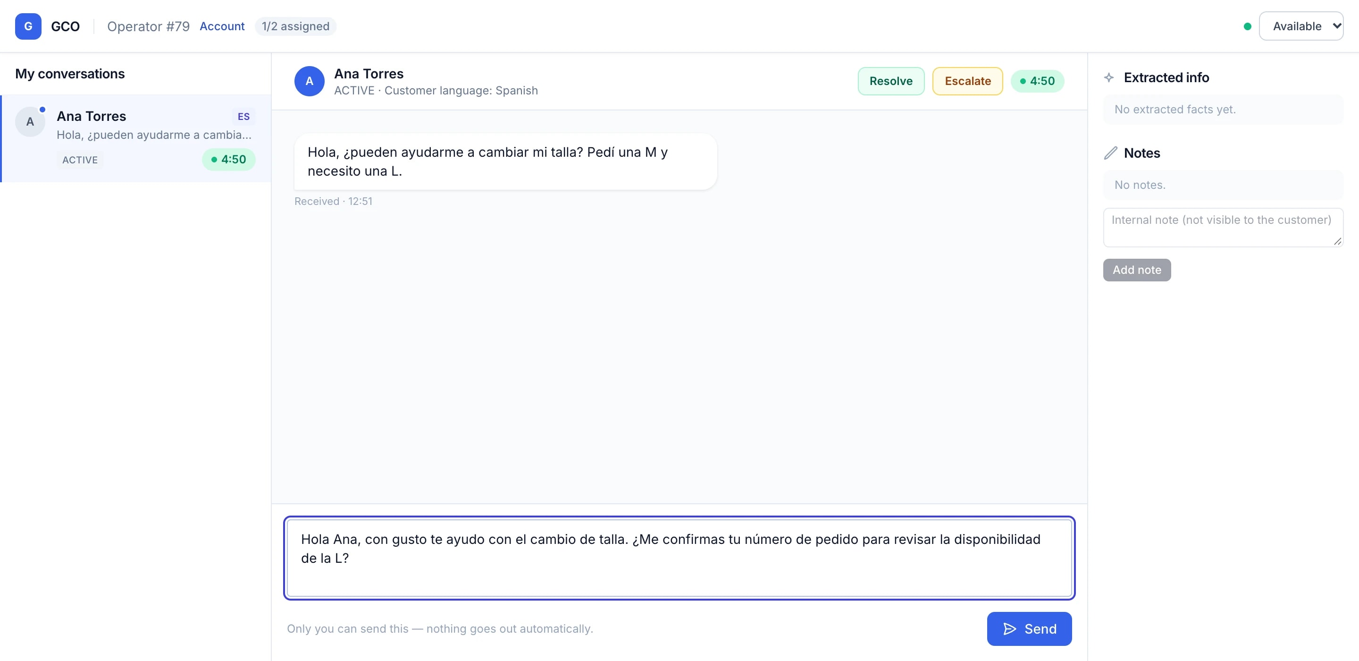The height and width of the screenshot is (661, 1359).
Task: Click the blue A avatar in chat header
Action: point(309,81)
